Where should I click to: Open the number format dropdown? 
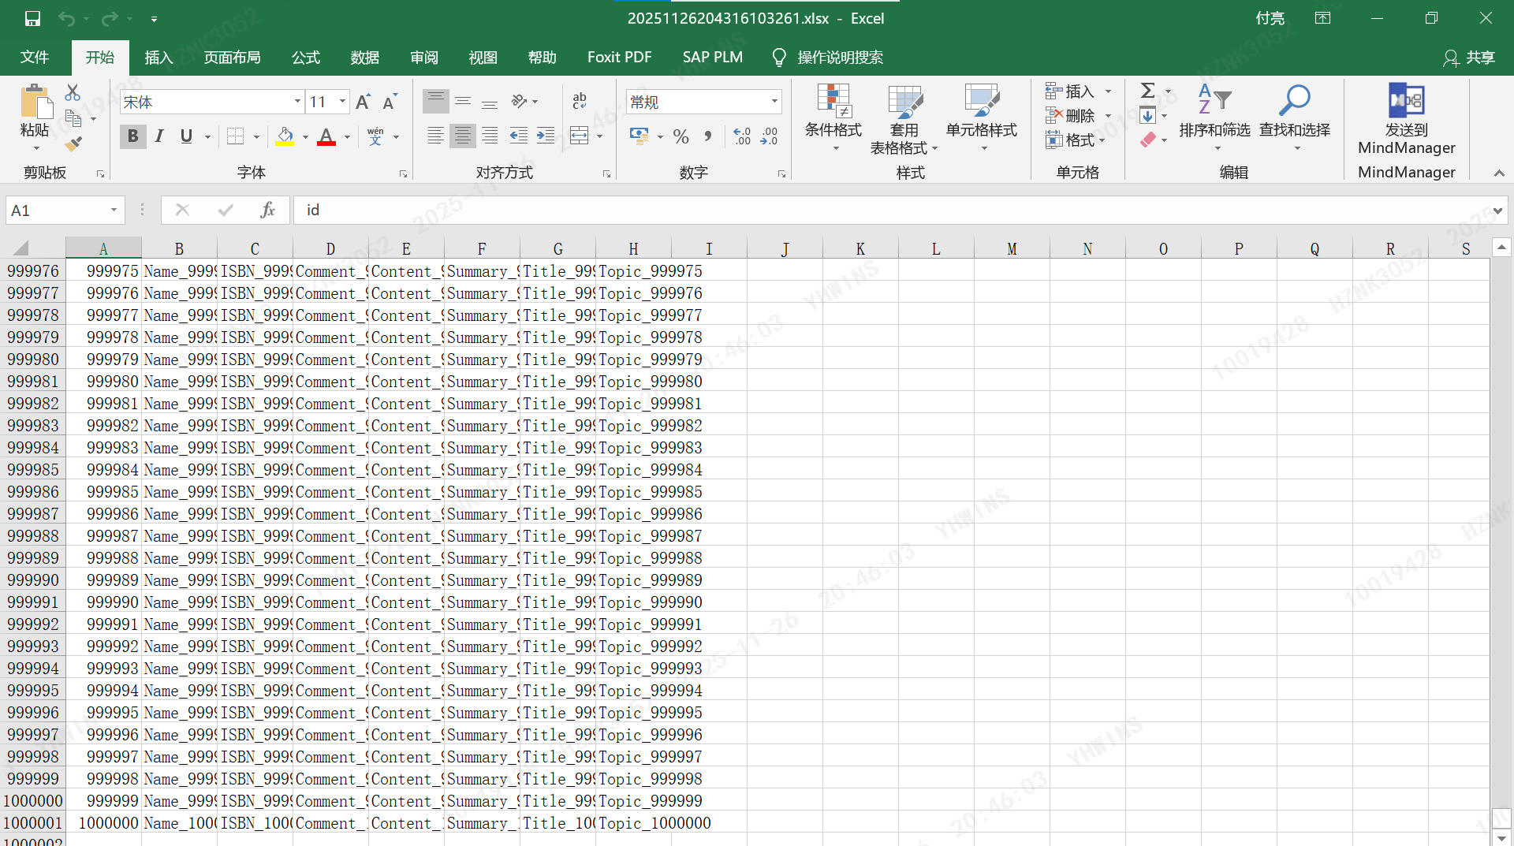coord(774,102)
